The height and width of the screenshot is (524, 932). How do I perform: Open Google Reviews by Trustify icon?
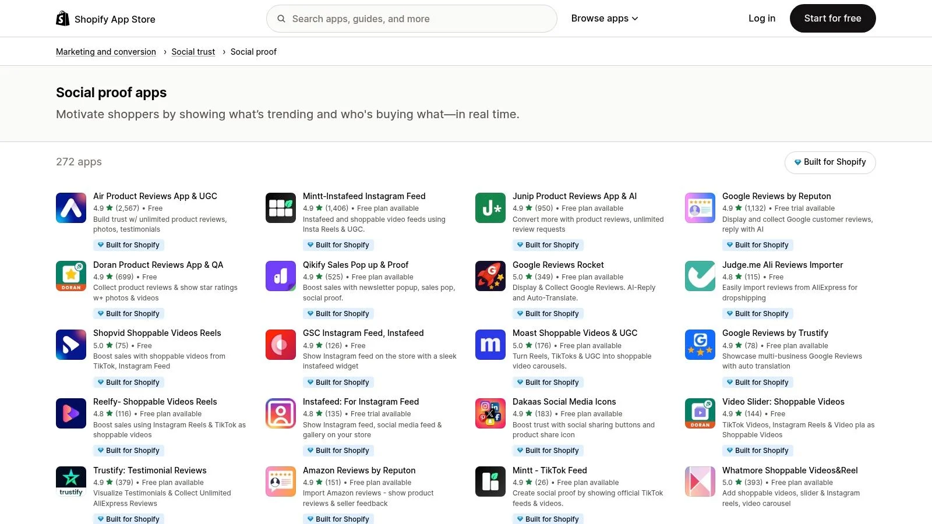700,345
